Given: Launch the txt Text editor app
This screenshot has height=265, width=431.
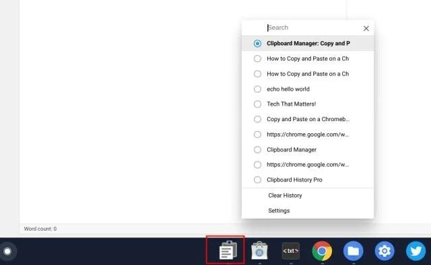Looking at the screenshot, I should [x=290, y=251].
